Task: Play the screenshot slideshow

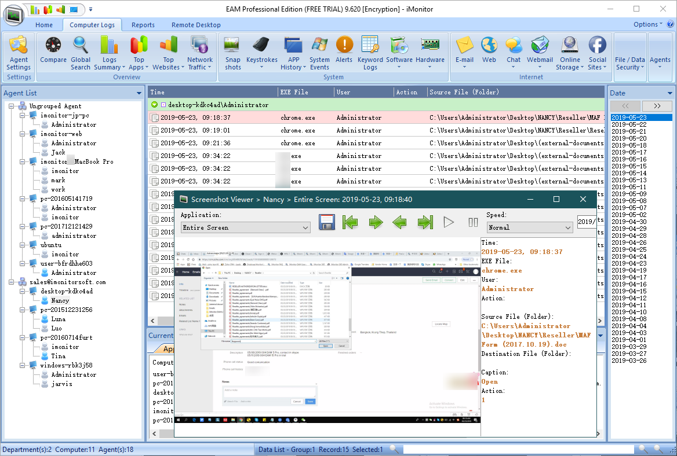Action: (x=448, y=222)
